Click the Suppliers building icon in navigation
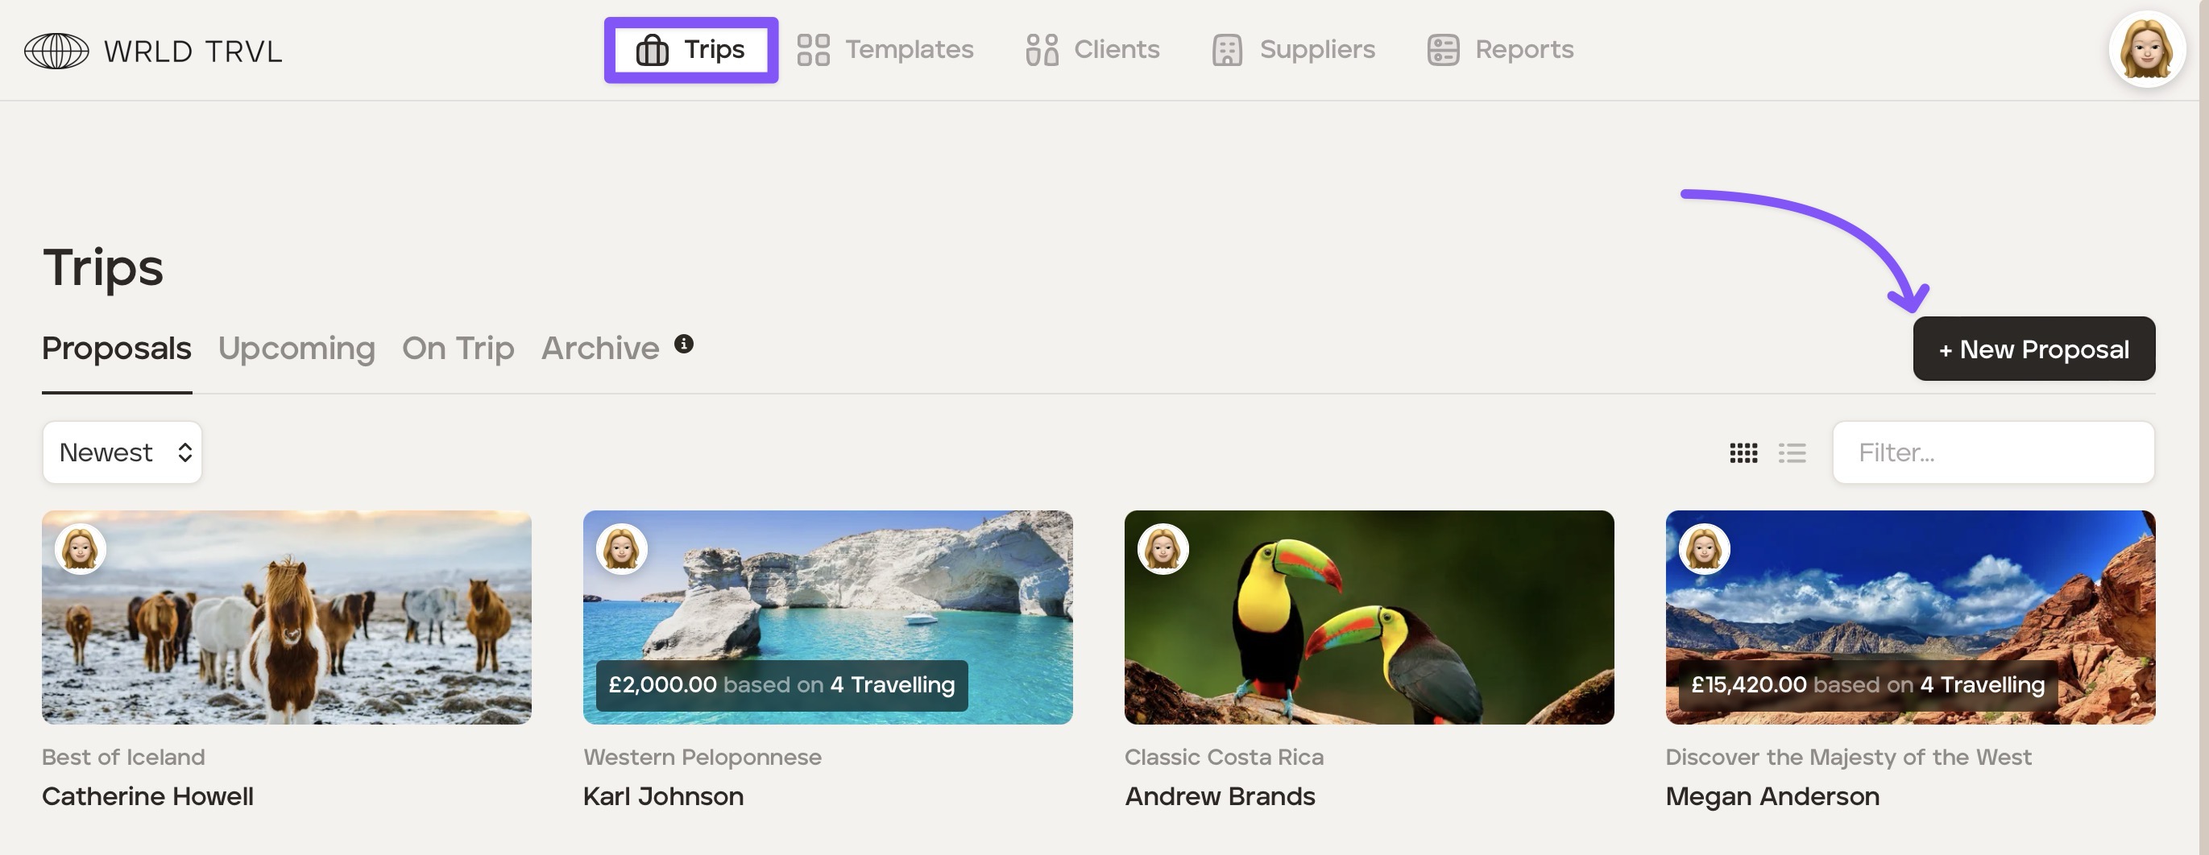Viewport: 2209px width, 855px height. click(x=1227, y=50)
